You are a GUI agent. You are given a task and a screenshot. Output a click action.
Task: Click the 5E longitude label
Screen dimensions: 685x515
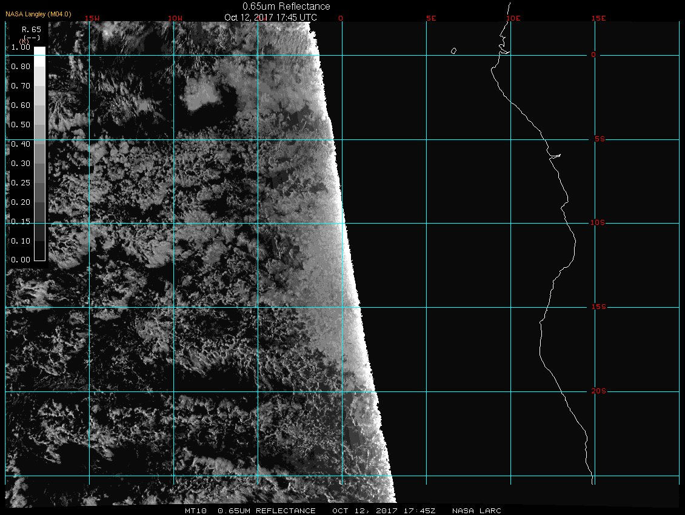[x=431, y=18]
